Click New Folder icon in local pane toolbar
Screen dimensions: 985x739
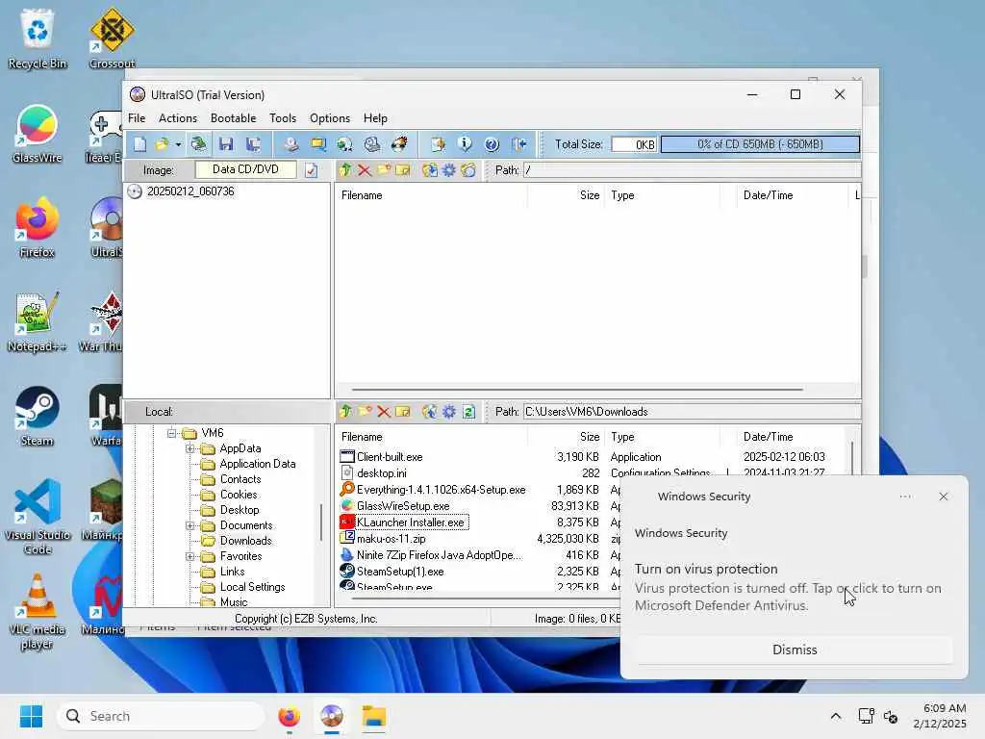365,412
